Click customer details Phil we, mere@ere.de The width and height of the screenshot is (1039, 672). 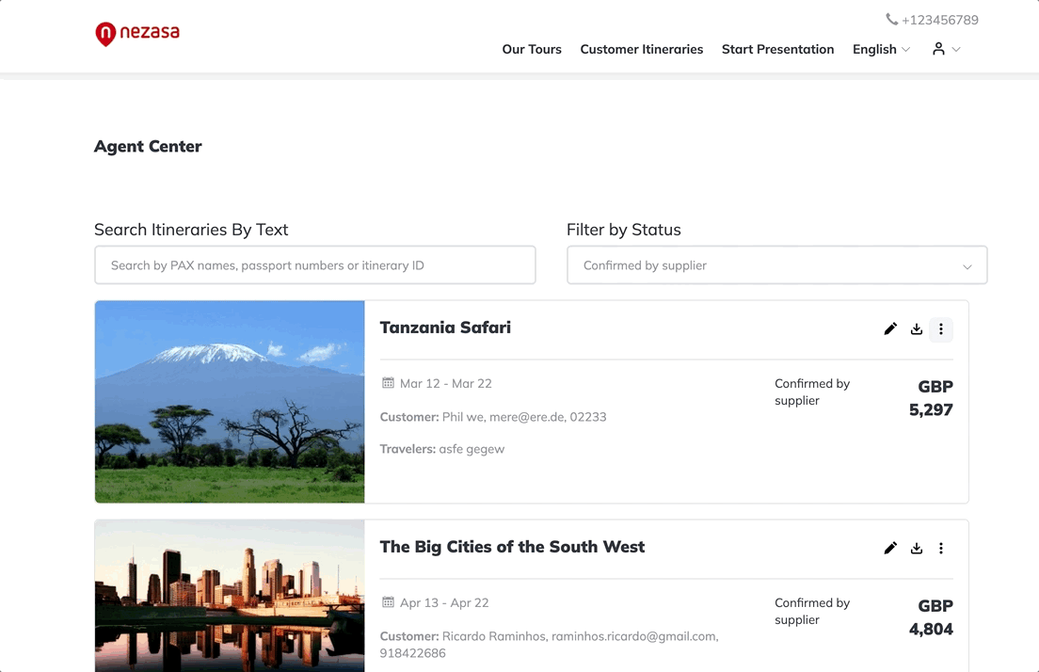pyautogui.click(x=493, y=417)
